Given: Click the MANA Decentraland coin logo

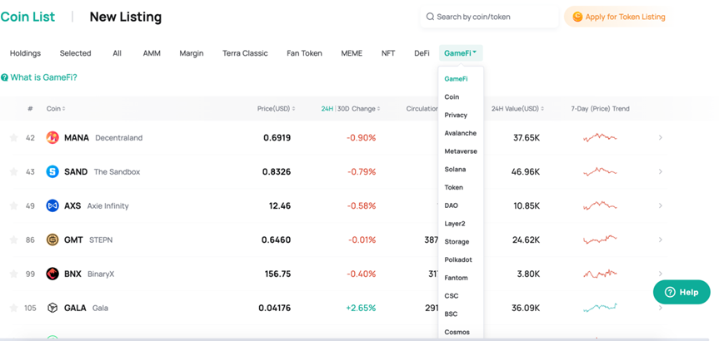Looking at the screenshot, I should (52, 137).
